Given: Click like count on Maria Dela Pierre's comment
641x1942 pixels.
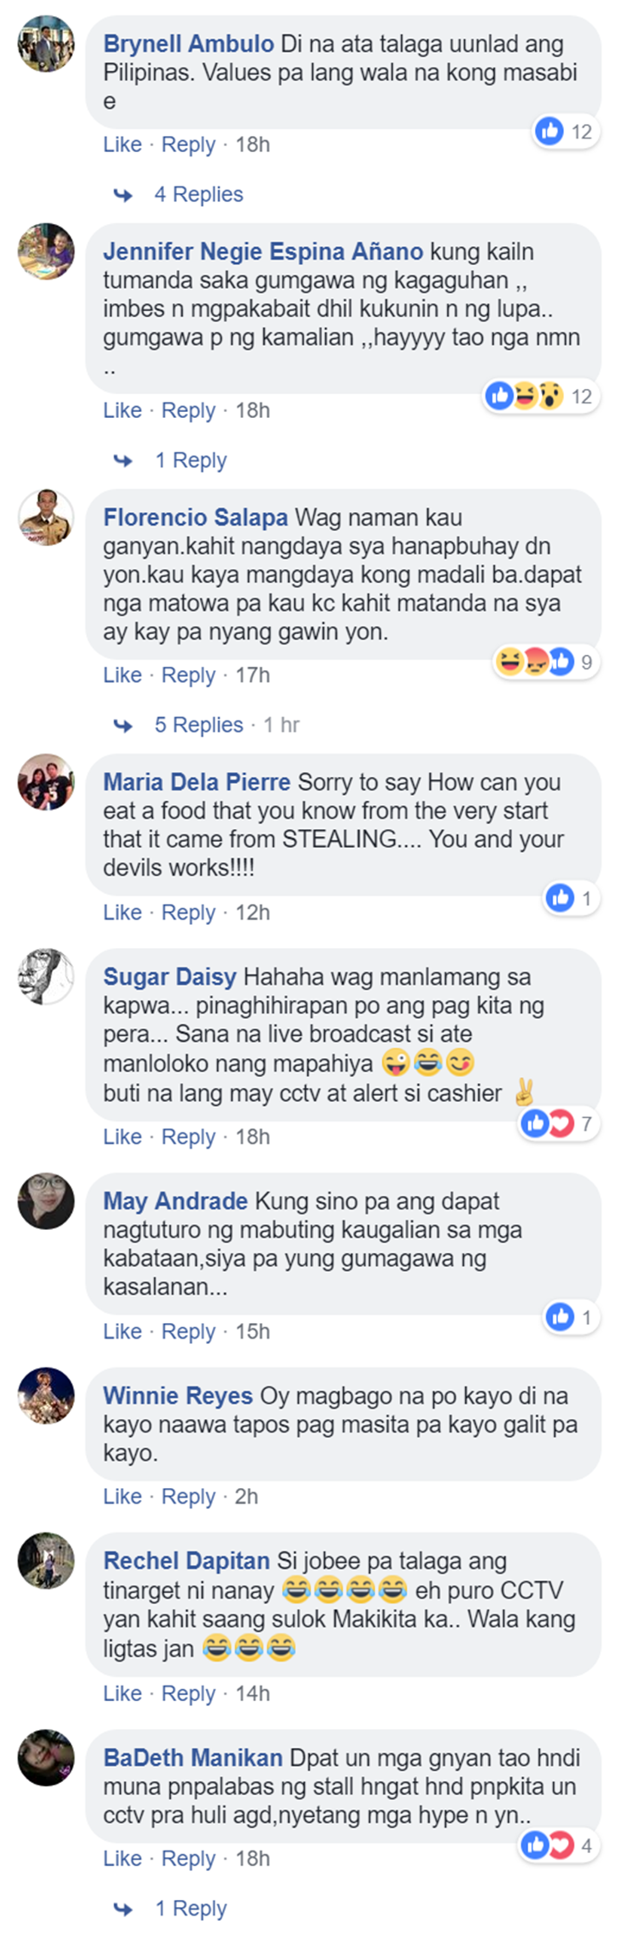Looking at the screenshot, I should 586,898.
